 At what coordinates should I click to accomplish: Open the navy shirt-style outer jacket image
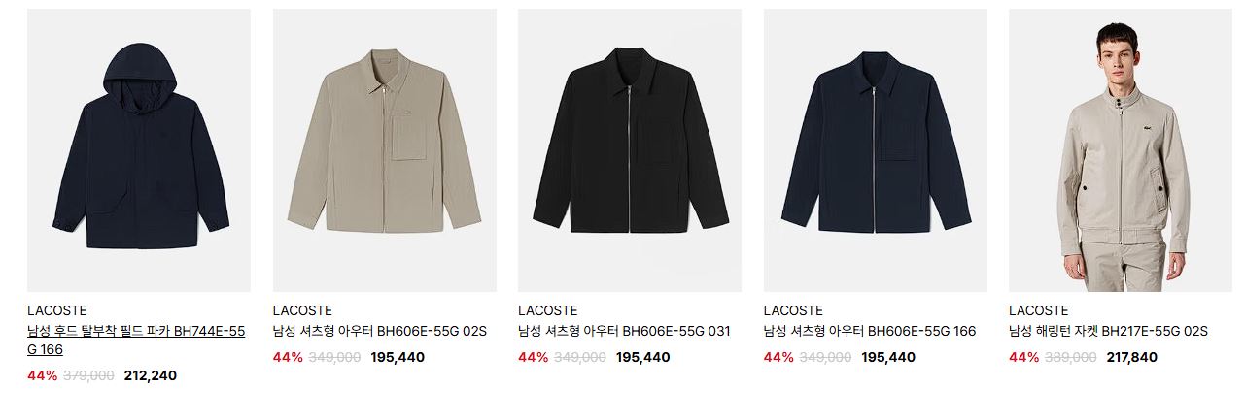[876, 150]
